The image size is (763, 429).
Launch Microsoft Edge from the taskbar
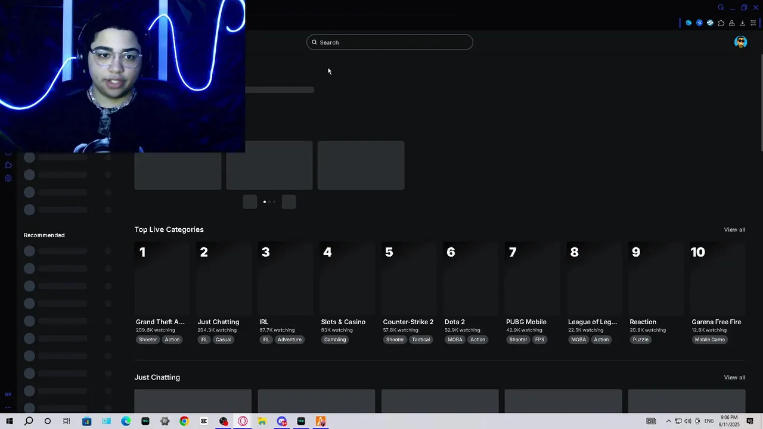126,421
